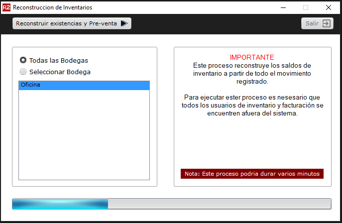The width and height of the screenshot is (342, 223).
Task: Click the reconstruction progress bar
Action: [x=172, y=204]
